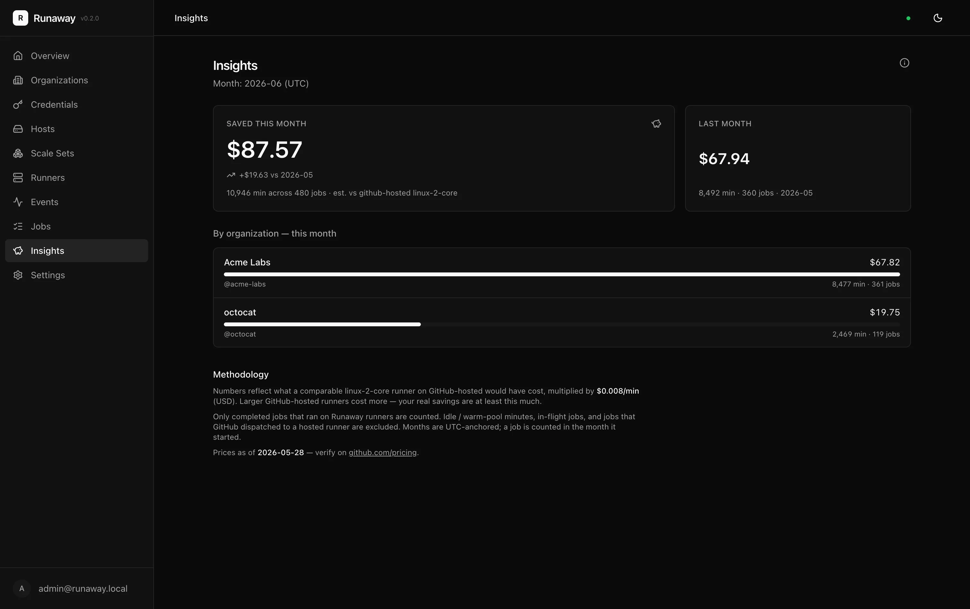Click the Insights title in the top bar
Screen dimensions: 970x609
click(x=191, y=18)
